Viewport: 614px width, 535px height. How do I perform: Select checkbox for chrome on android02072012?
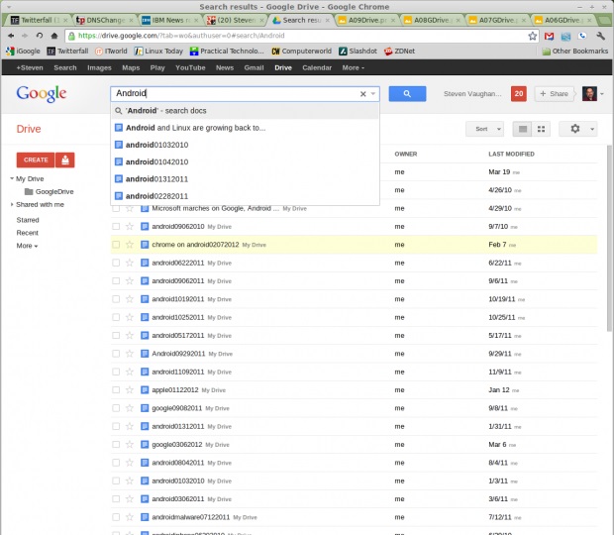click(x=116, y=245)
